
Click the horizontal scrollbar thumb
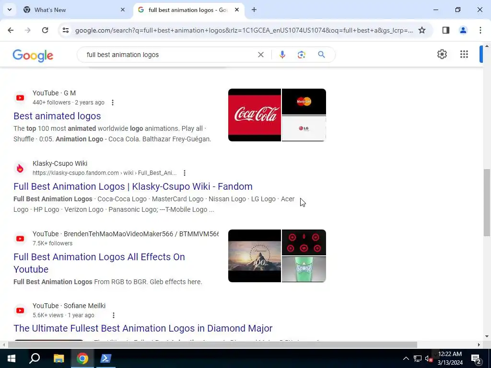coord(212,345)
